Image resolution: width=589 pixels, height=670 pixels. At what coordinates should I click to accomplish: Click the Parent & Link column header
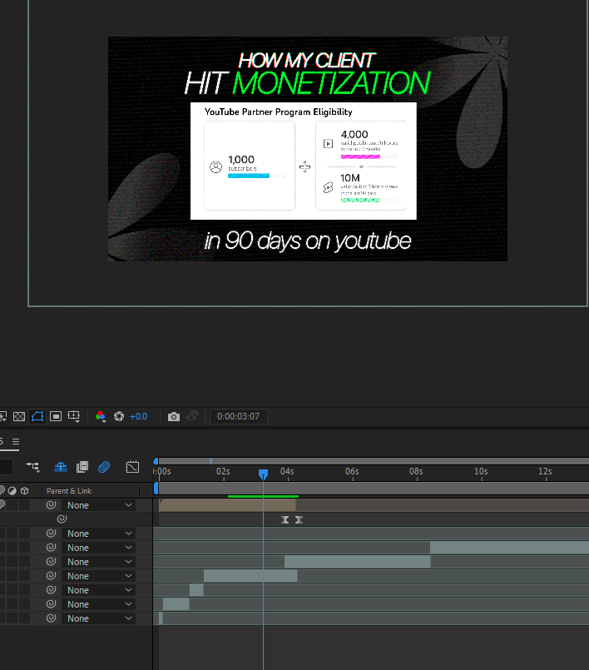click(x=69, y=491)
